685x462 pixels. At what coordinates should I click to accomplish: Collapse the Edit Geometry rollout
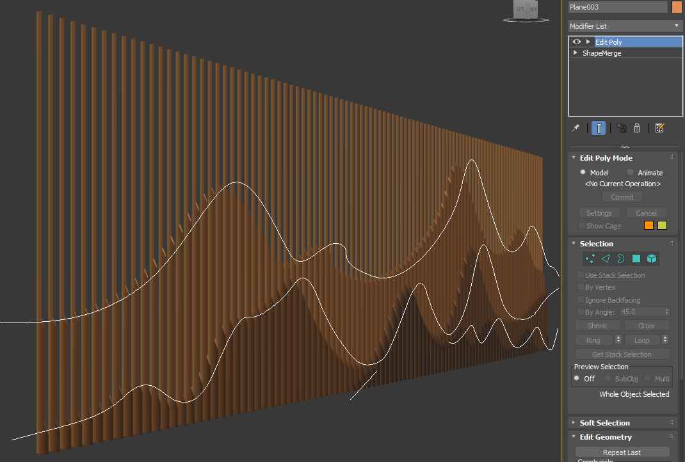[574, 436]
